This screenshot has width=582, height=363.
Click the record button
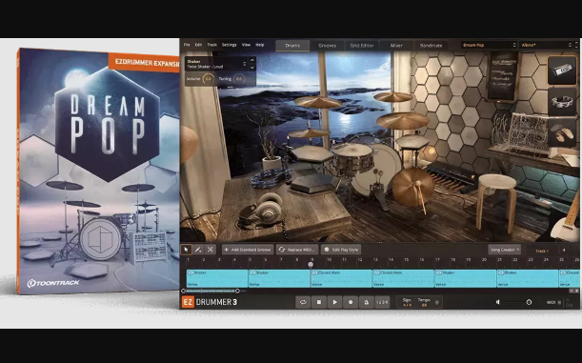[350, 302]
